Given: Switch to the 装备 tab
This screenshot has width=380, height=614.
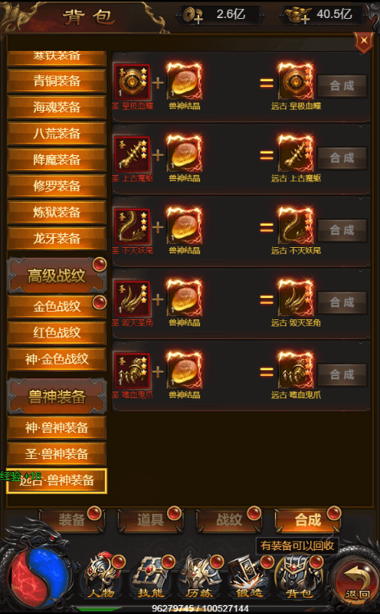Looking at the screenshot, I should pyautogui.click(x=71, y=520).
